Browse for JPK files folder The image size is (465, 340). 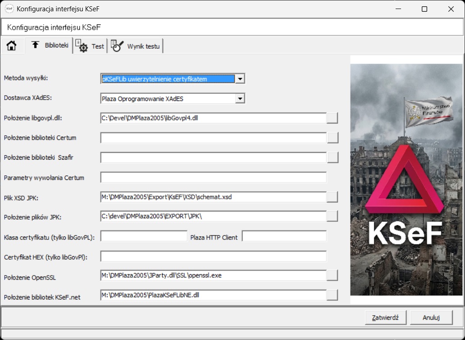point(332,216)
